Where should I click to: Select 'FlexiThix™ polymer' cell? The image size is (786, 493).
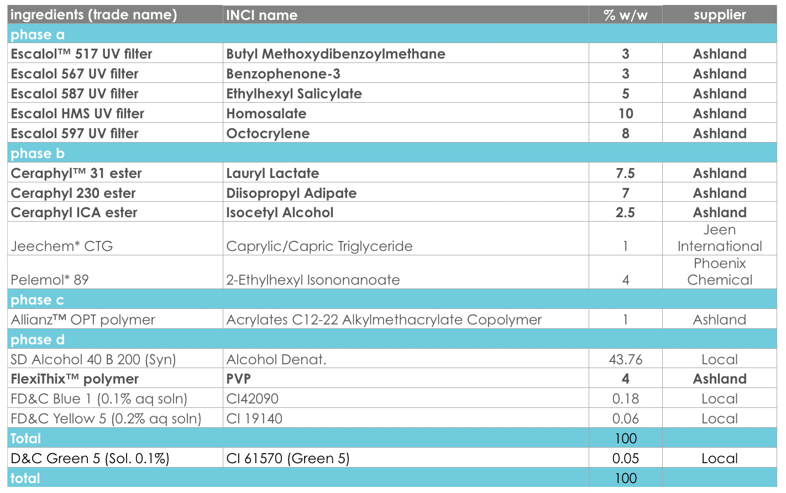tap(115, 379)
